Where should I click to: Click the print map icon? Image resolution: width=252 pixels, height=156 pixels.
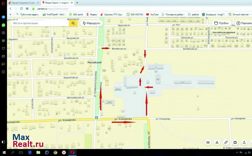(x=235, y=142)
